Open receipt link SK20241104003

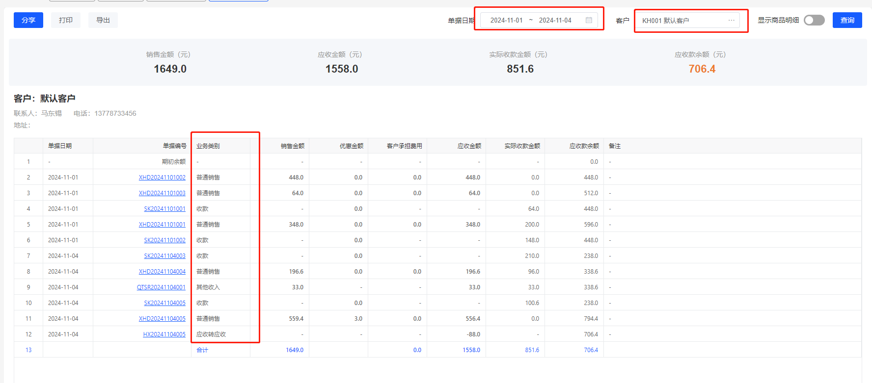[164, 256]
